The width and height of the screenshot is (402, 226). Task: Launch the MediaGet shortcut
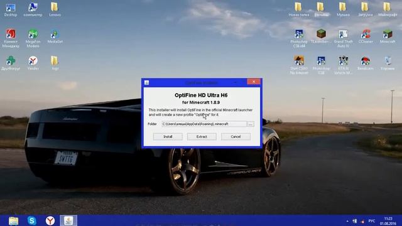click(x=55, y=36)
